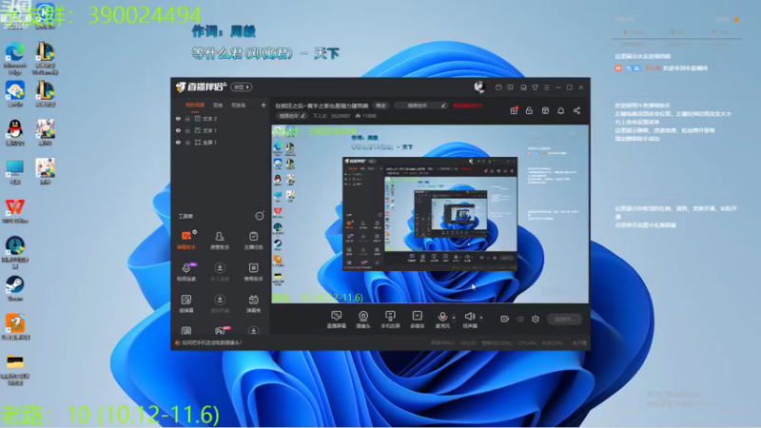Open the toolbox more options circle button
Screen dimensions: 761x428
[260, 216]
